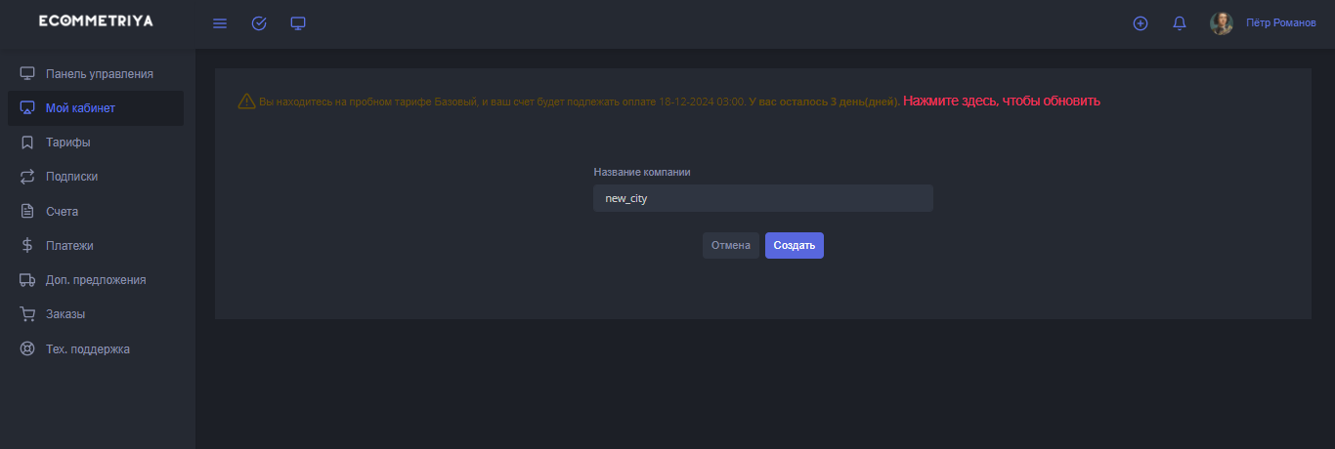Open Подписки sidebar section
Screen dimensions: 1335x449
(71, 177)
